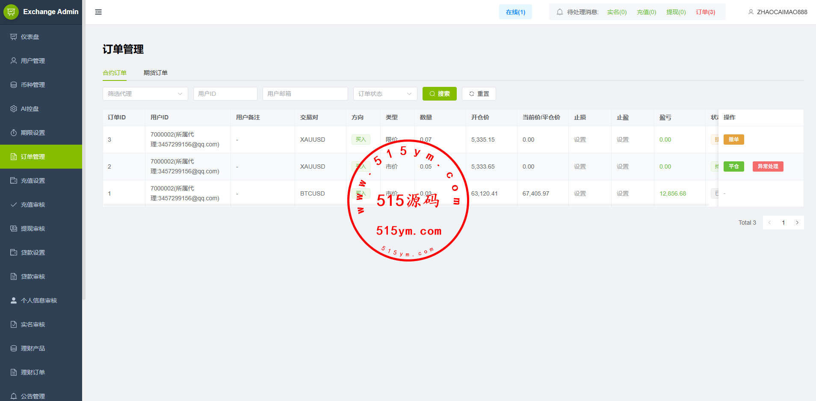Toggle the hamburger sidebar collapse icon
Screen dimensions: 816x401
(98, 12)
